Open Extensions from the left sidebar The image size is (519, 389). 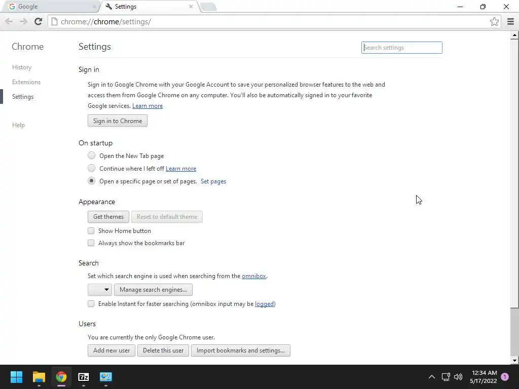[x=26, y=82]
